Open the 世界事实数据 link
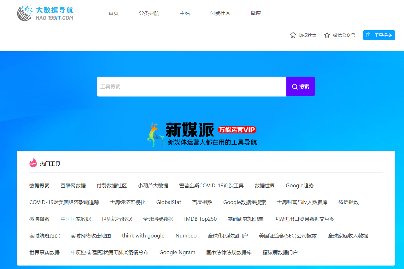404x269 pixels. click(x=44, y=253)
